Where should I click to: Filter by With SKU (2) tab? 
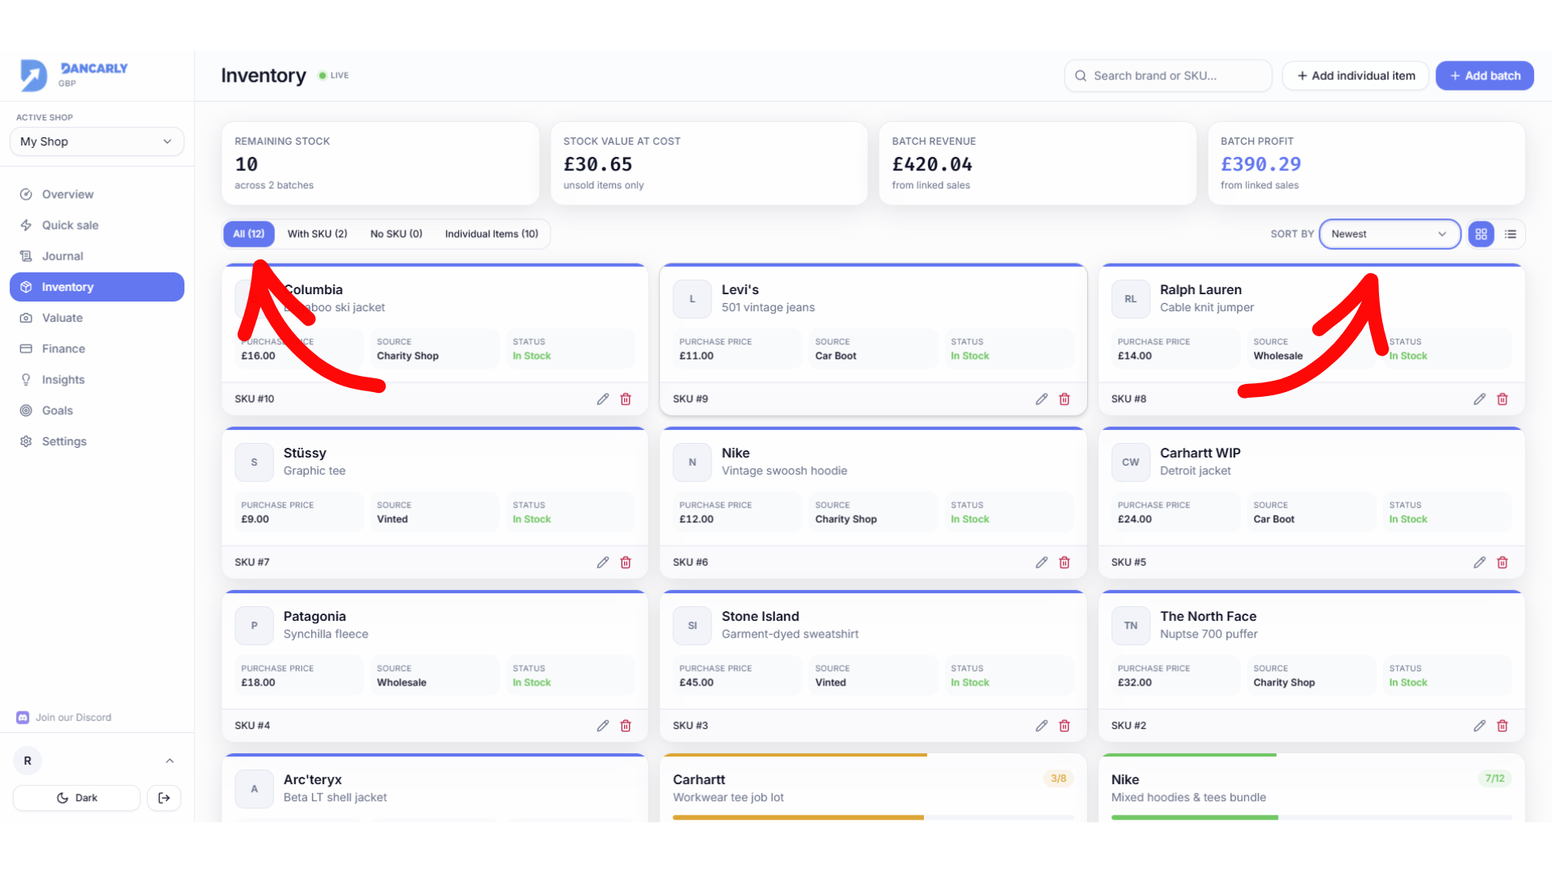click(x=318, y=234)
